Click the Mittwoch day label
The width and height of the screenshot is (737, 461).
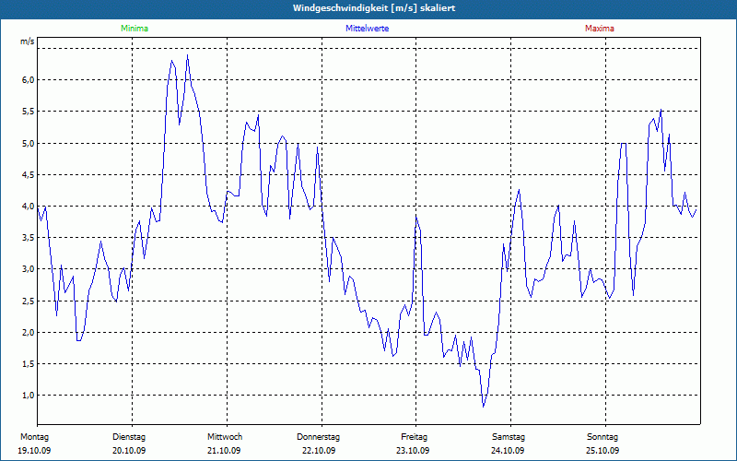coord(225,437)
